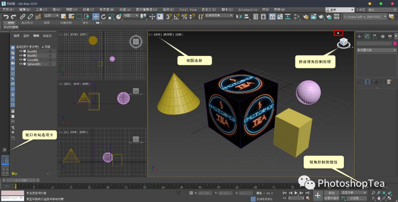This screenshot has height=202, width=398.
Task: Switch to the 自由形式 ribbon tab
Action: pos(27,23)
